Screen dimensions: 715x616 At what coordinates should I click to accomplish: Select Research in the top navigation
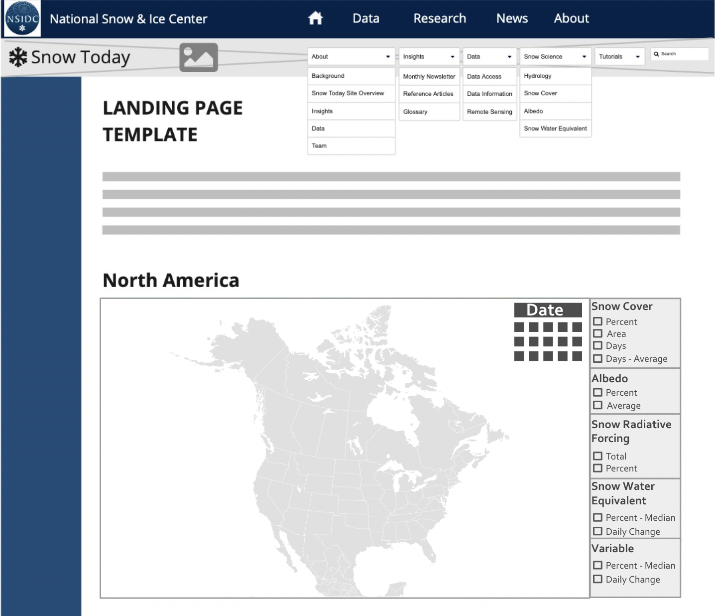(440, 18)
